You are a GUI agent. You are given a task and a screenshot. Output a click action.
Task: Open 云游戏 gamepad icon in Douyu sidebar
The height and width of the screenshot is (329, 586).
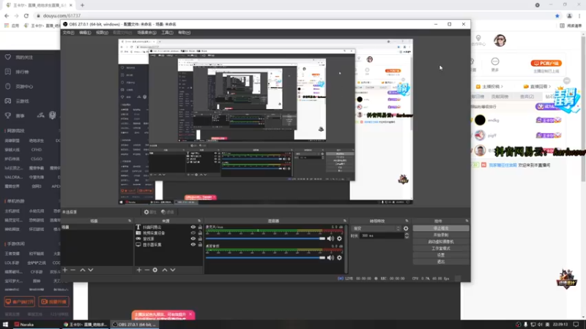pos(8,101)
